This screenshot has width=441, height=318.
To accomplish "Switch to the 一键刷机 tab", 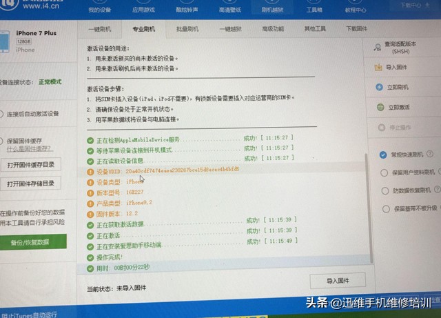I will point(99,29).
